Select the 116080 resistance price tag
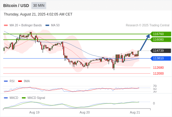Image resolution: width=172 pixels, height=117 pixels. point(161,39)
